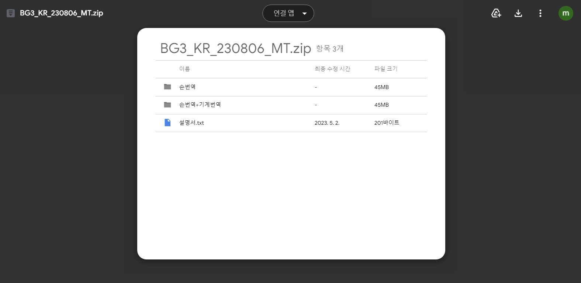Screen dimensions: 581x283
Task: Click the 최종 수정 시간 column header
Action: point(332,69)
